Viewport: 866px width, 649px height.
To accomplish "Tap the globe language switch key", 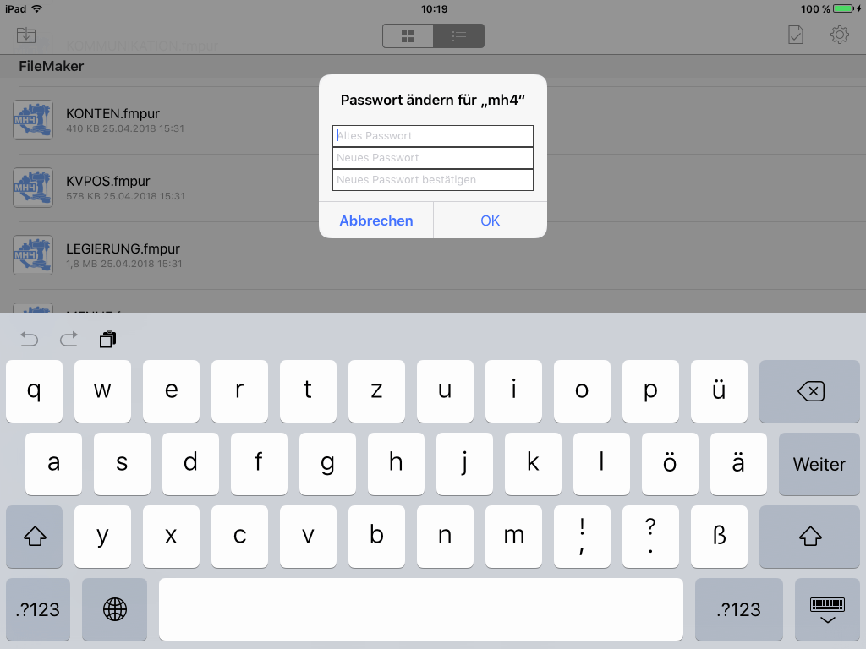I will (x=115, y=608).
